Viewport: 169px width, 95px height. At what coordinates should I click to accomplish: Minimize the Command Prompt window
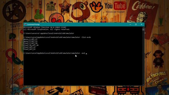[130, 25]
